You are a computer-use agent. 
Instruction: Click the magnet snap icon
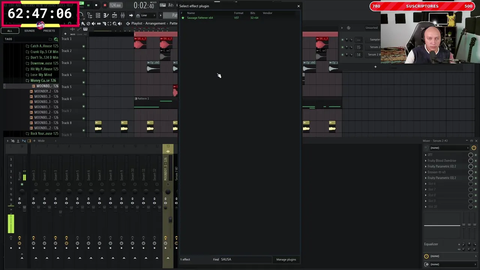click(x=138, y=15)
